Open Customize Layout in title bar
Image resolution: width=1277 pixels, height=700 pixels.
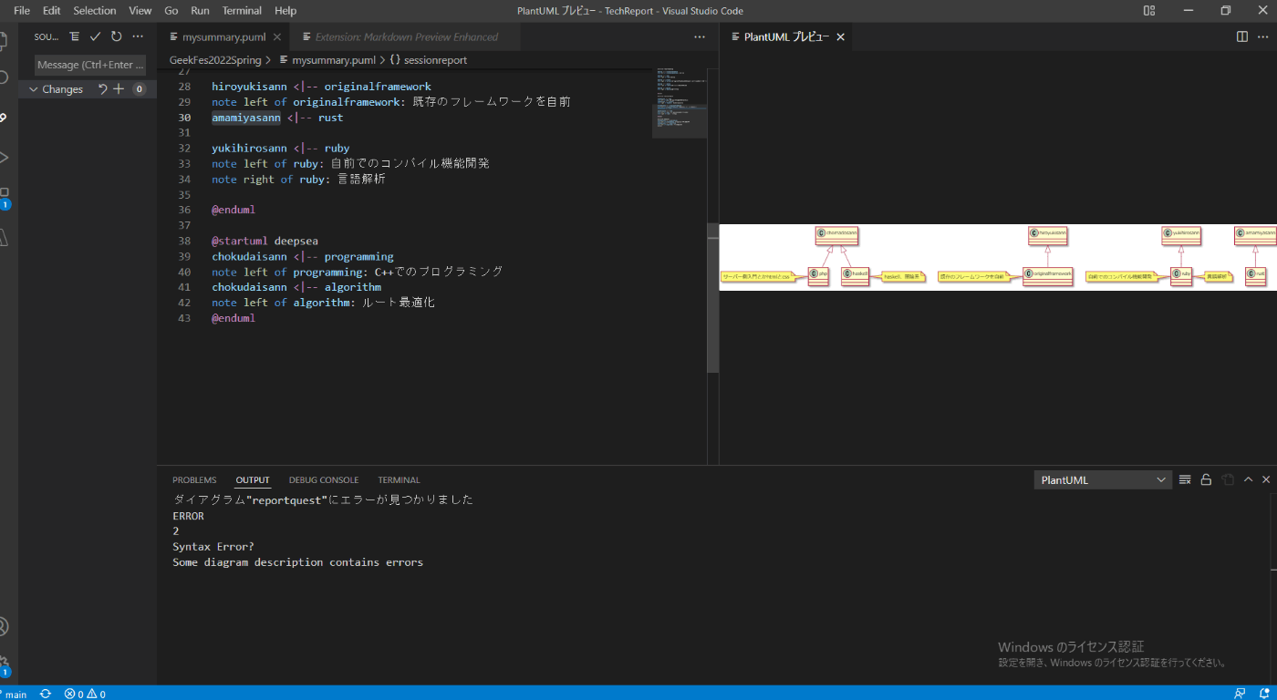pyautogui.click(x=1149, y=11)
